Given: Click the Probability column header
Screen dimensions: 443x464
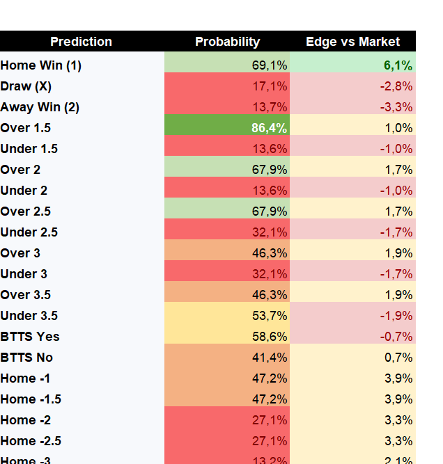Looking at the screenshot, I should pos(227,42).
